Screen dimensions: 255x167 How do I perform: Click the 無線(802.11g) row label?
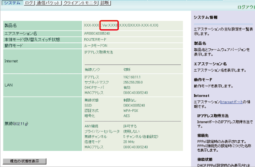16,124
